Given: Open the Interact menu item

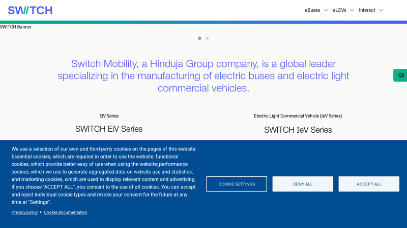Looking at the screenshot, I should pos(367,10).
